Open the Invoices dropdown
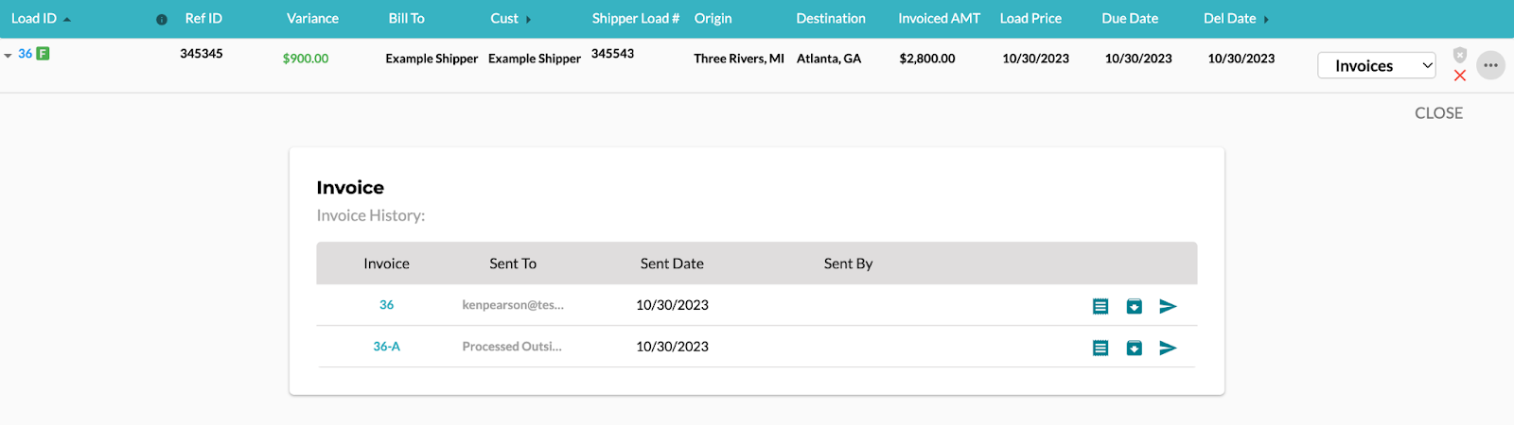Image resolution: width=1514 pixels, height=425 pixels. [1377, 65]
